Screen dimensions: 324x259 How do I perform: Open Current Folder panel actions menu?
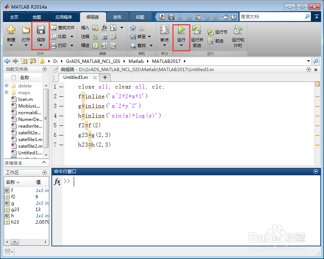(x=45, y=69)
